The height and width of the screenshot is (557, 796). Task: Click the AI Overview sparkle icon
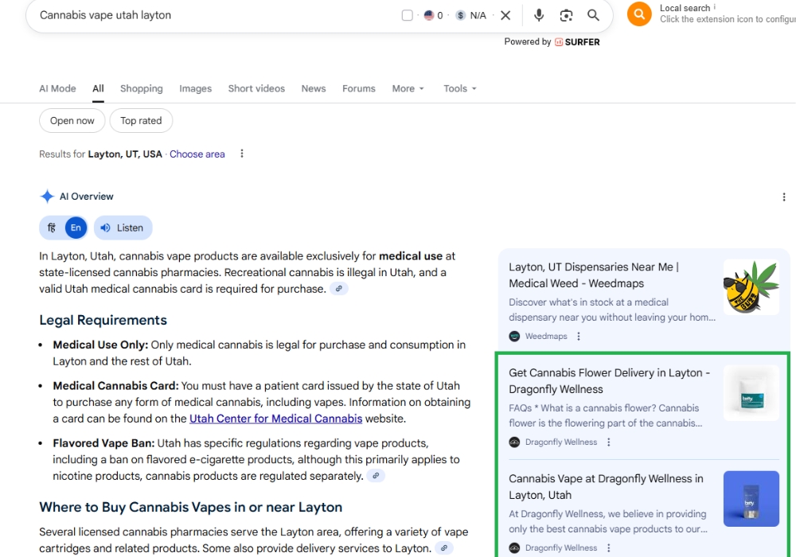(x=47, y=197)
